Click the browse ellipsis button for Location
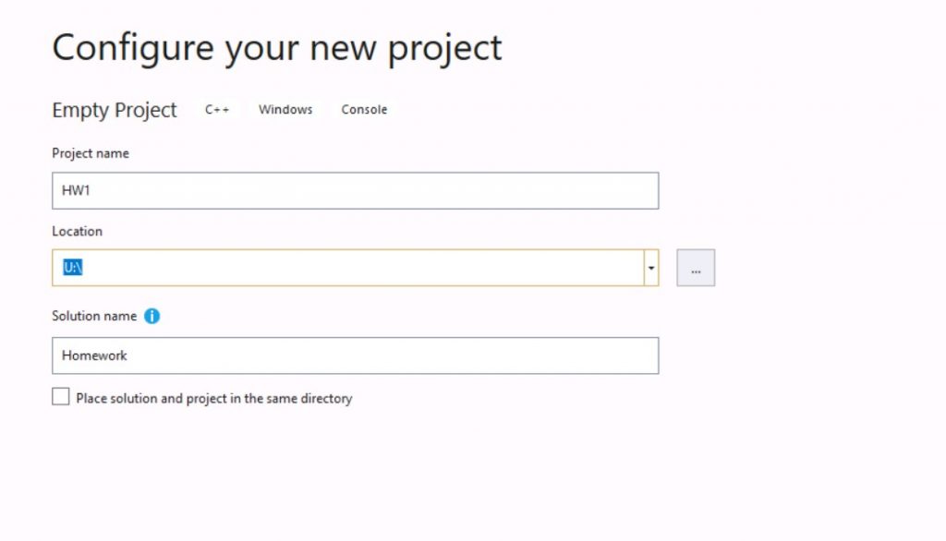Viewport: 946px width, 541px height. 696,268
